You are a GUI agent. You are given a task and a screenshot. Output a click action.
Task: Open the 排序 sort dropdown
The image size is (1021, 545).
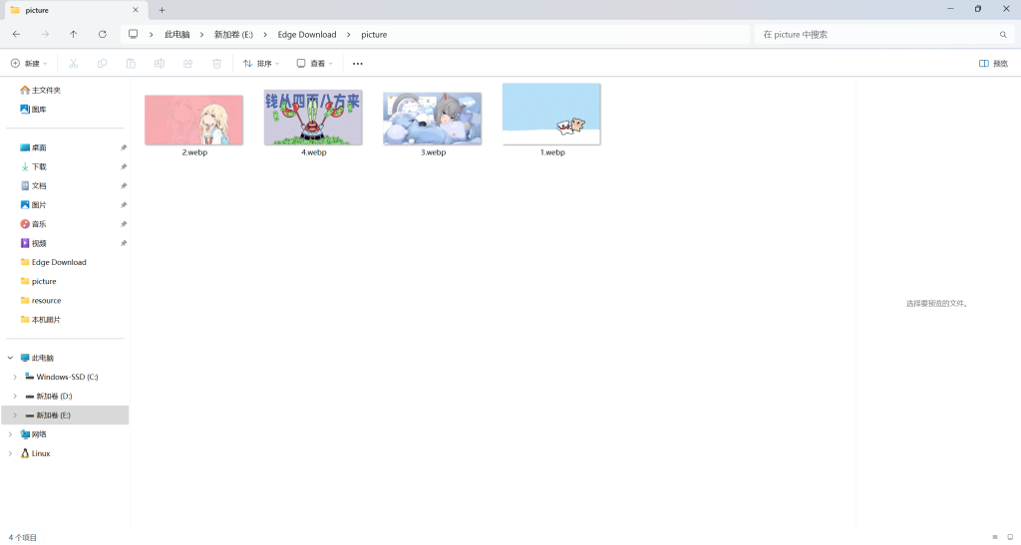(x=261, y=64)
